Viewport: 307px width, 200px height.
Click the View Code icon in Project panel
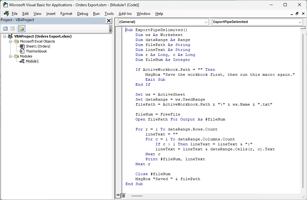click(5, 29)
